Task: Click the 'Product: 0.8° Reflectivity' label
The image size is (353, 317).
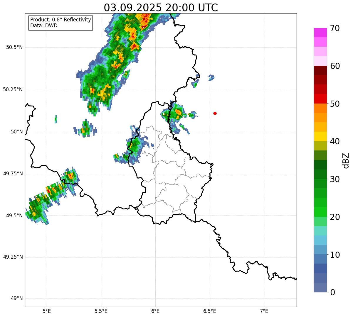Action: click(61, 20)
